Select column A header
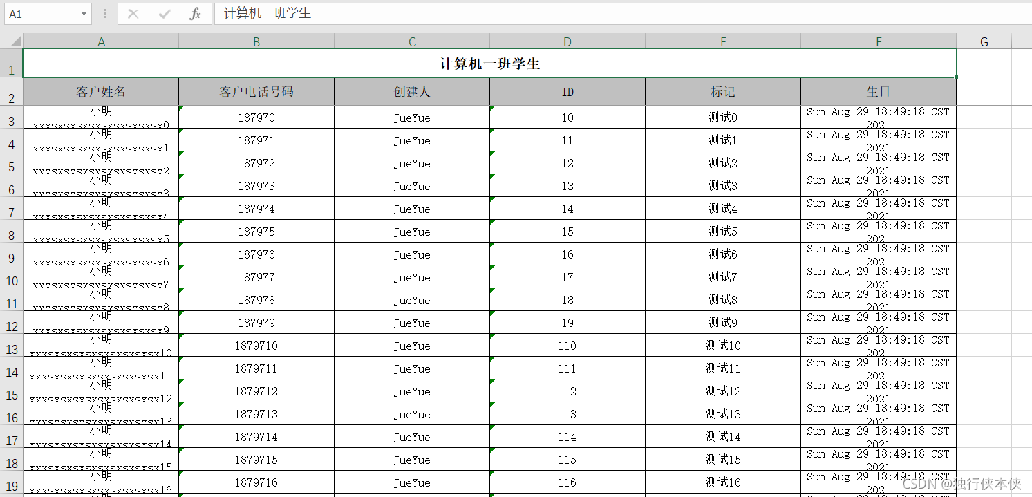This screenshot has height=497, width=1032. tap(101, 42)
